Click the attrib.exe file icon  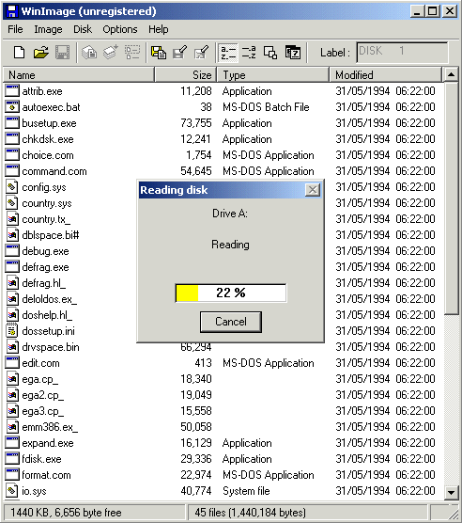click(12, 91)
